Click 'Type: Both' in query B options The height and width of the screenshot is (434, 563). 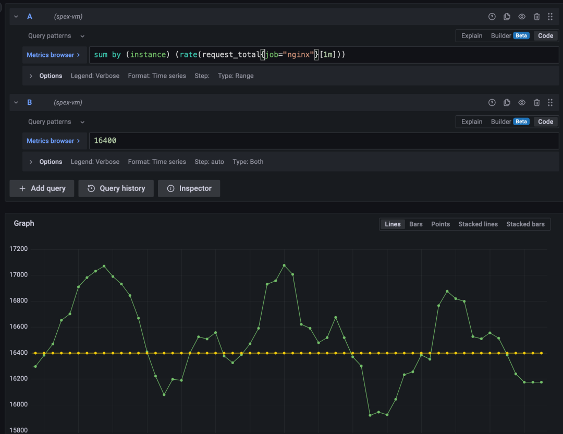248,162
